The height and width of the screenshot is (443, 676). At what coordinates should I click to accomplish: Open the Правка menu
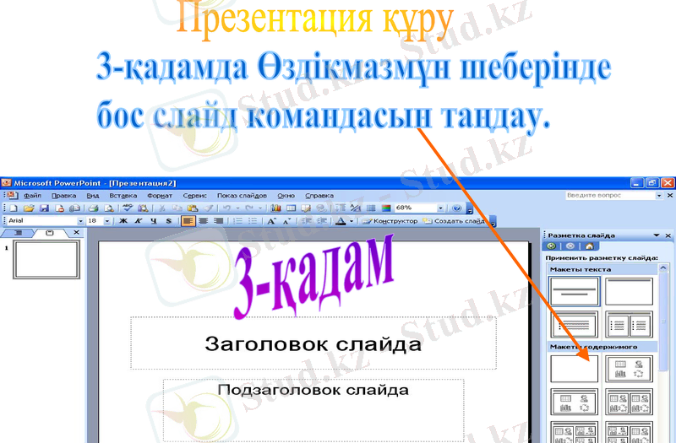[x=64, y=196]
